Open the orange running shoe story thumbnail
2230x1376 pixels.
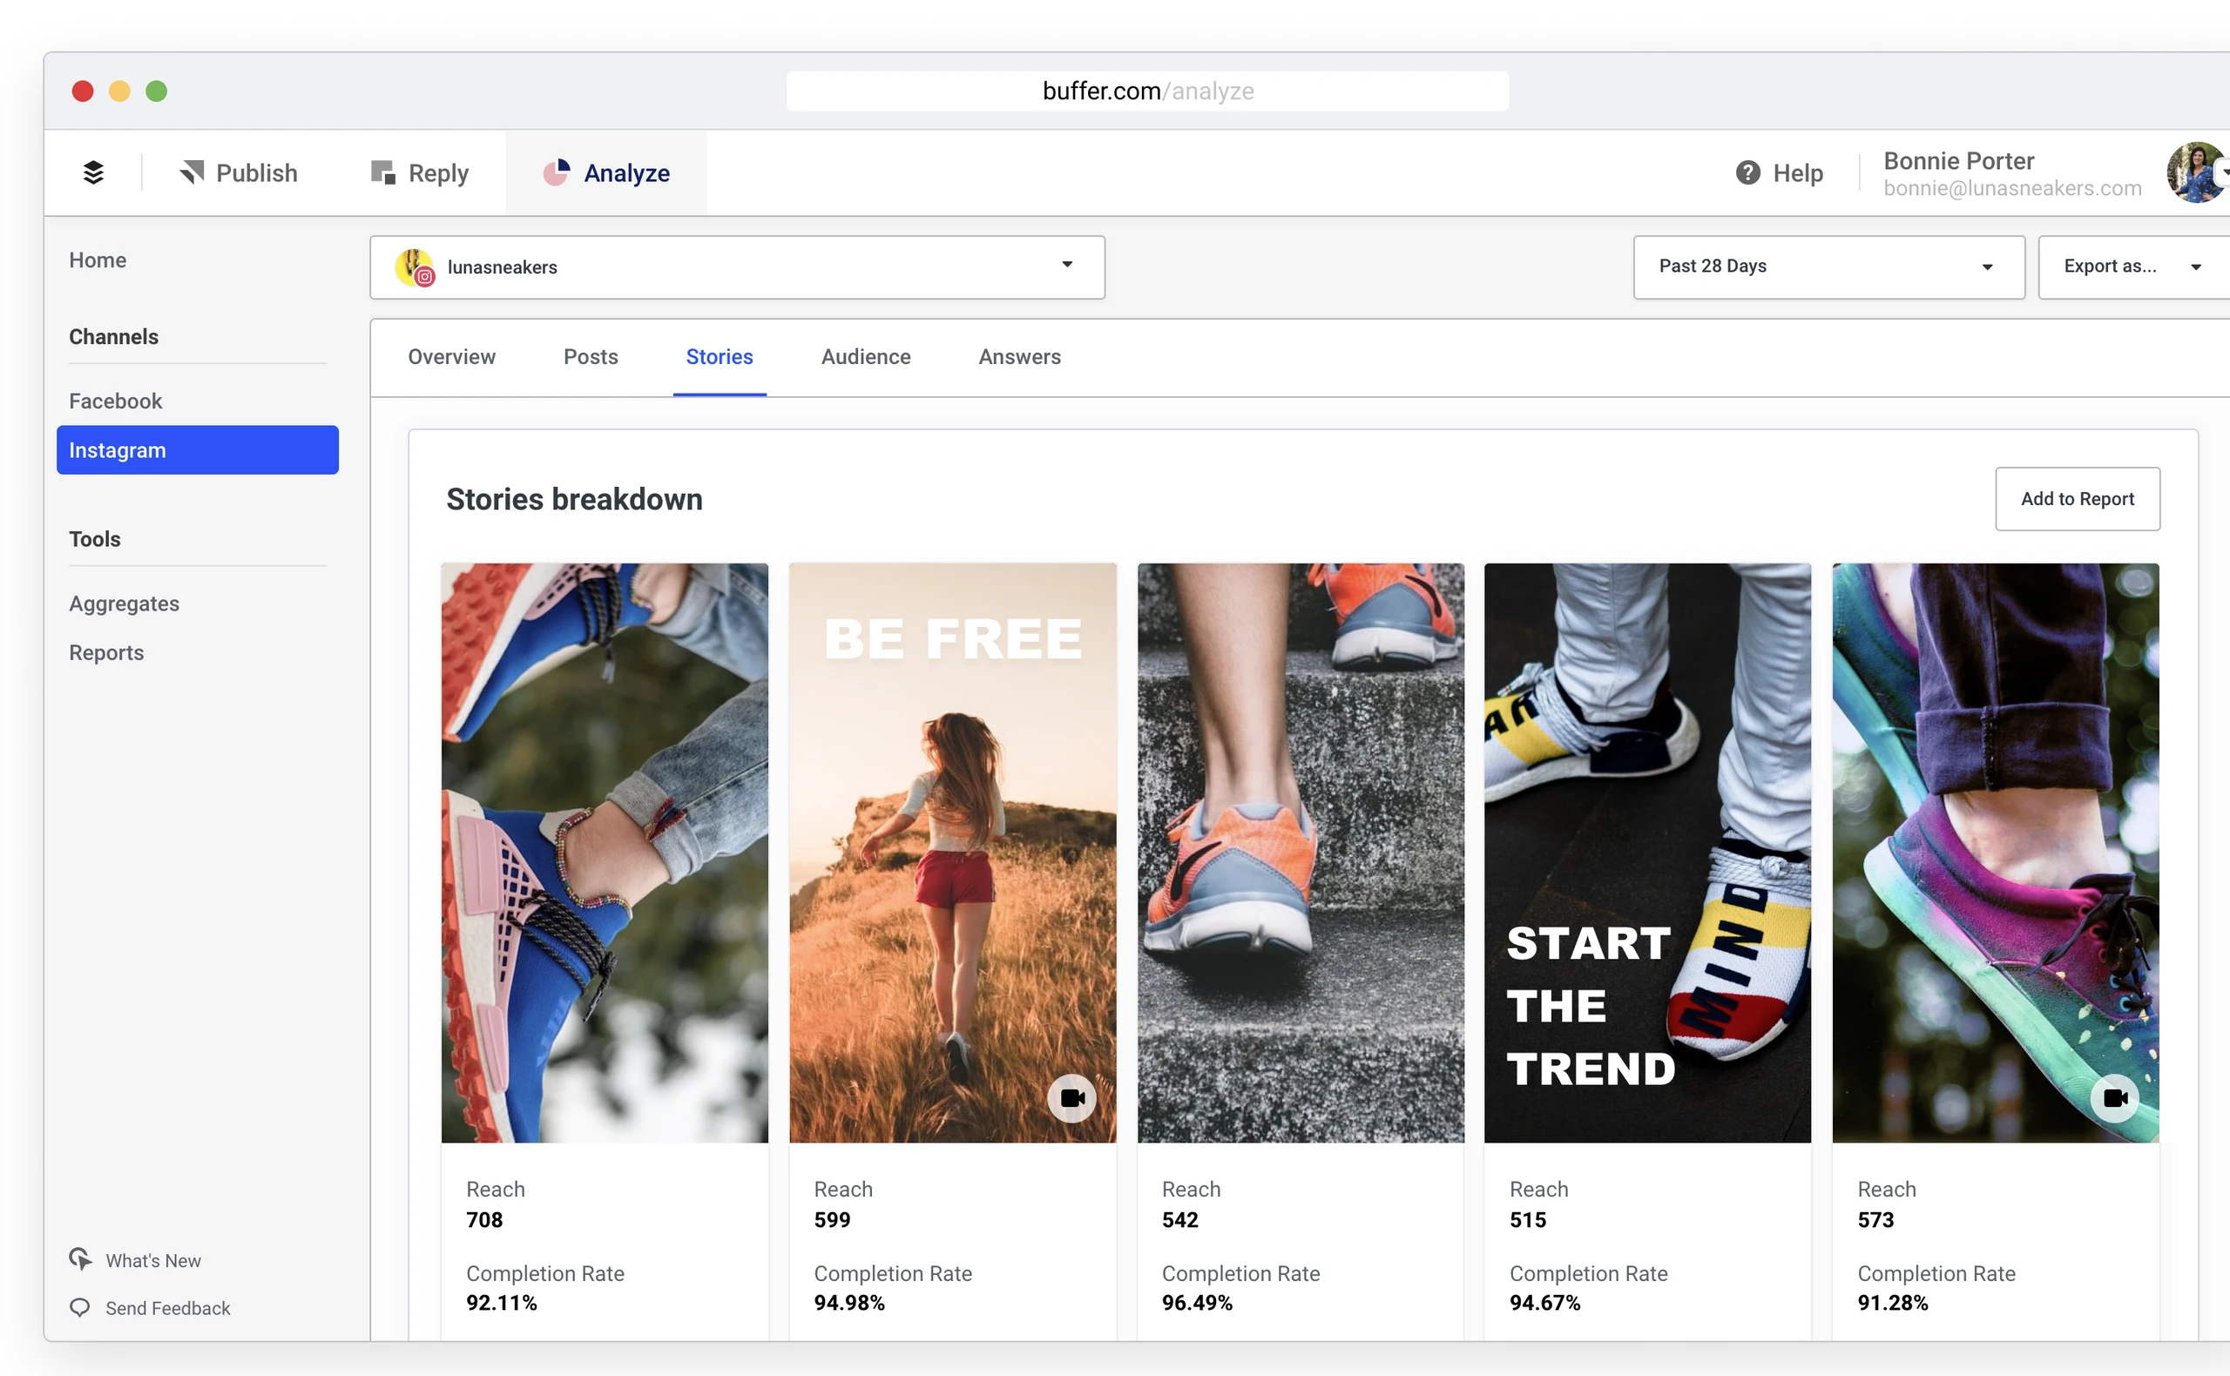(x=1301, y=853)
